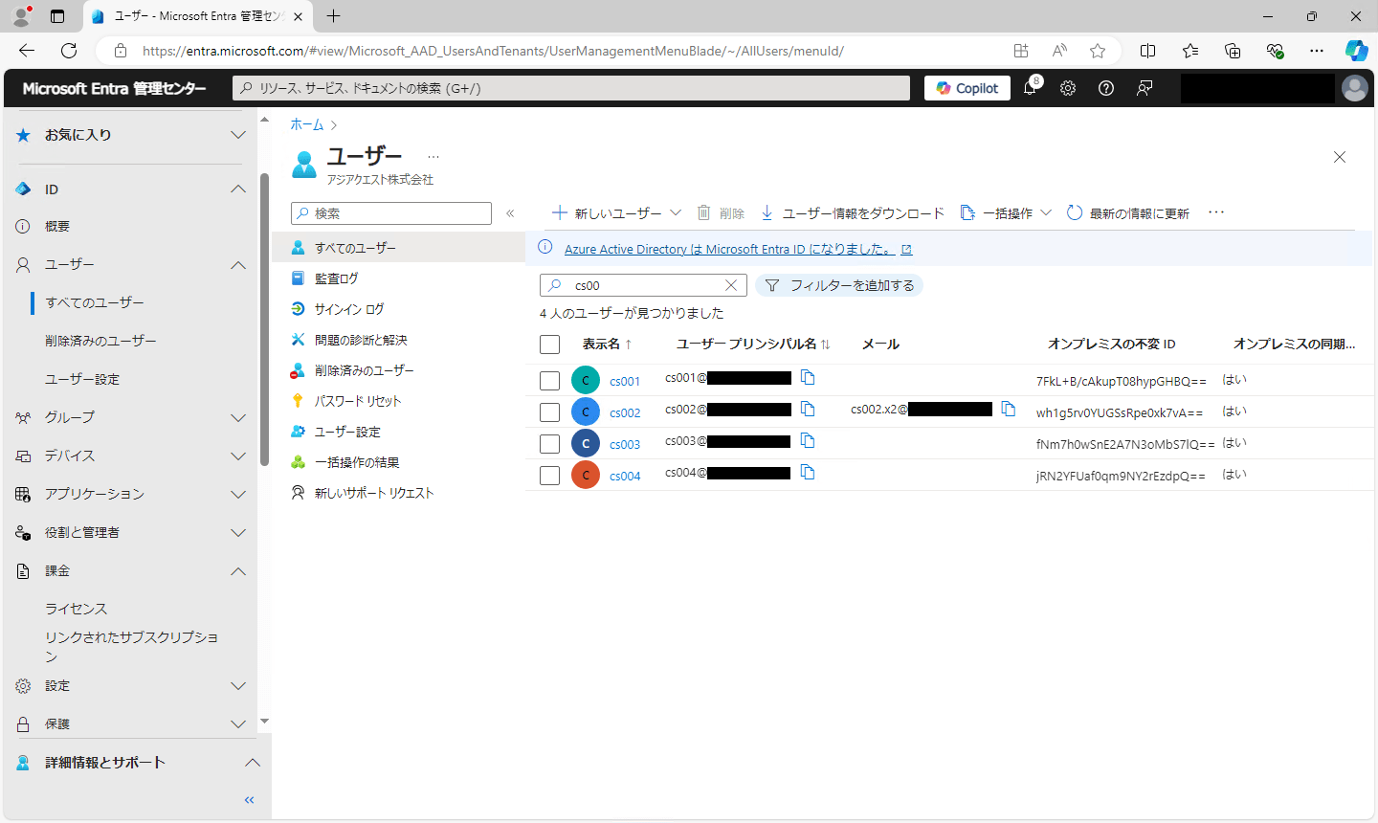Viewport: 1378px width, 823px height.
Task: Click 最新の情報に更新 button
Action: click(1128, 213)
